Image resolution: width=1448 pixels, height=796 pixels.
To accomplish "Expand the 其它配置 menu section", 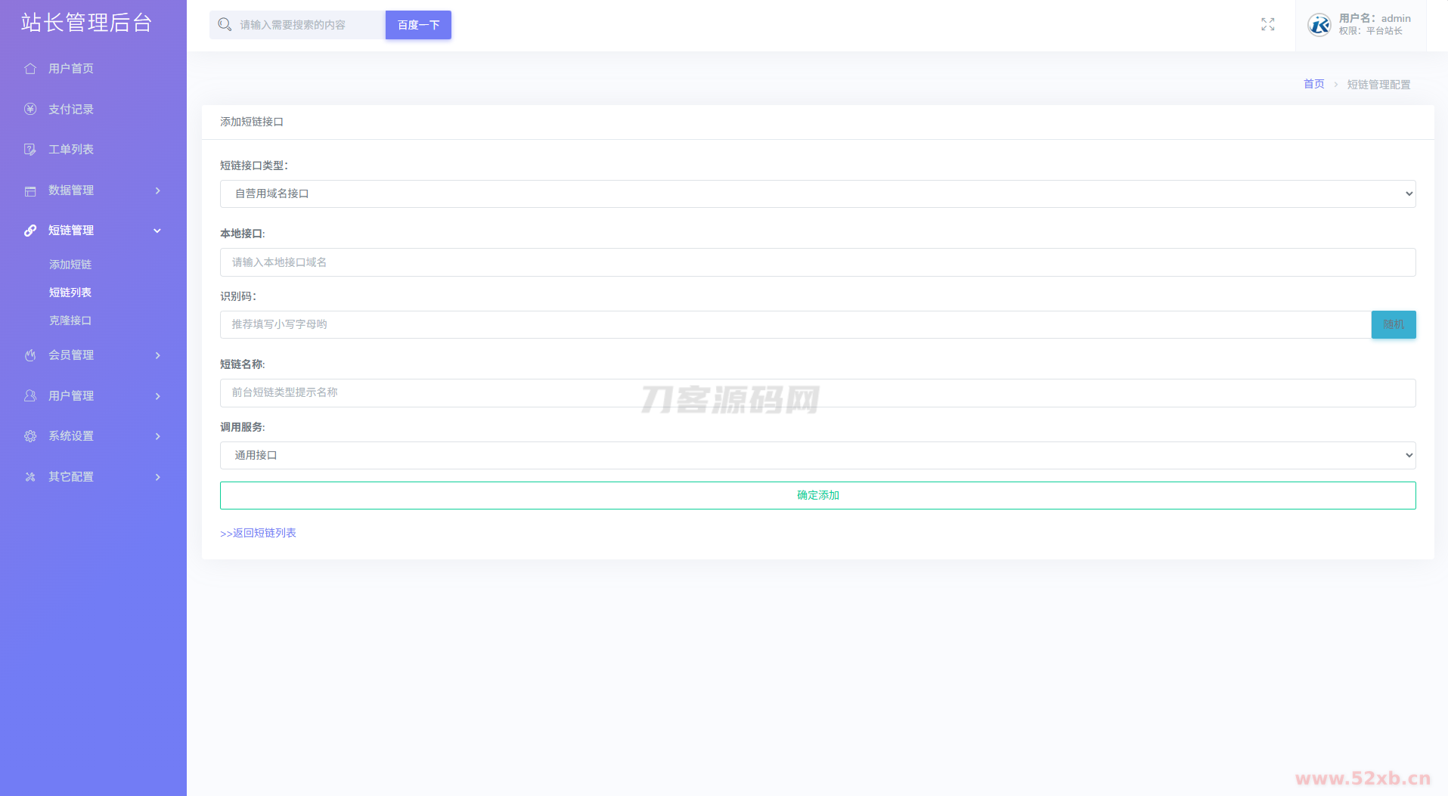I will 93,477.
